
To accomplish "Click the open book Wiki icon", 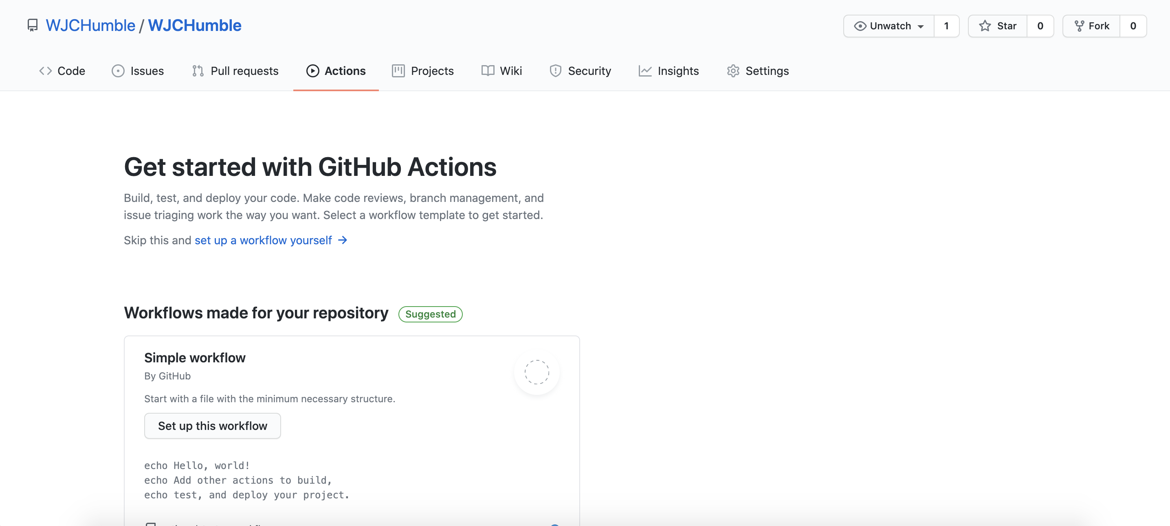I will (488, 71).
